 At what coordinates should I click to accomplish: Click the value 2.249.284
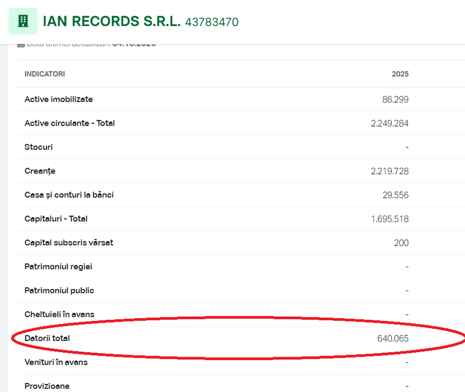389,123
